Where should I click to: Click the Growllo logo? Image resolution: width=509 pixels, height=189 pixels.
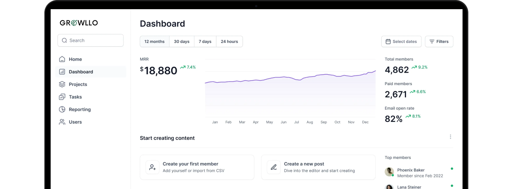79,23
